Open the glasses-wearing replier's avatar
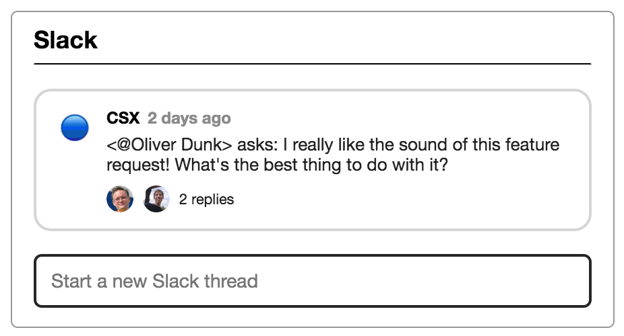The image size is (624, 336). (120, 199)
